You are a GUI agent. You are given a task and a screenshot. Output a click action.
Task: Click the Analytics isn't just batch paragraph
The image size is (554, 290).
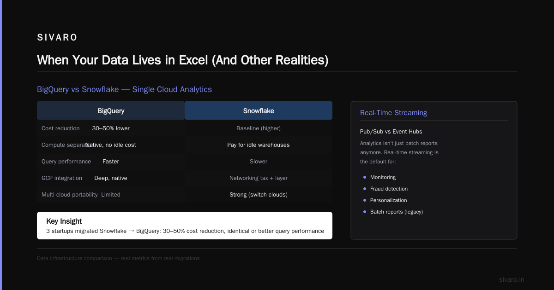[x=399, y=152]
